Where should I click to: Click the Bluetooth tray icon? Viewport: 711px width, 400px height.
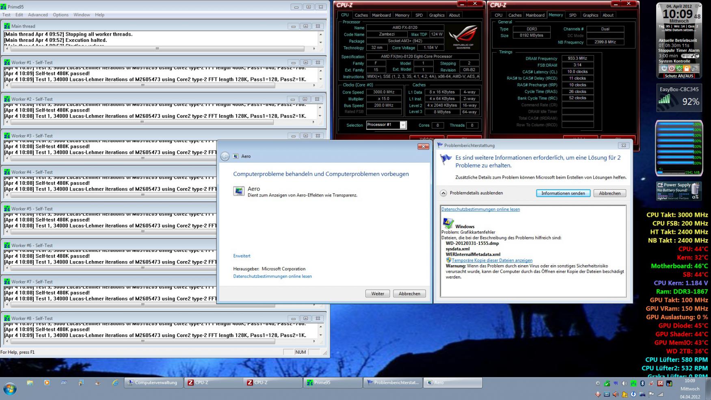coord(642,383)
